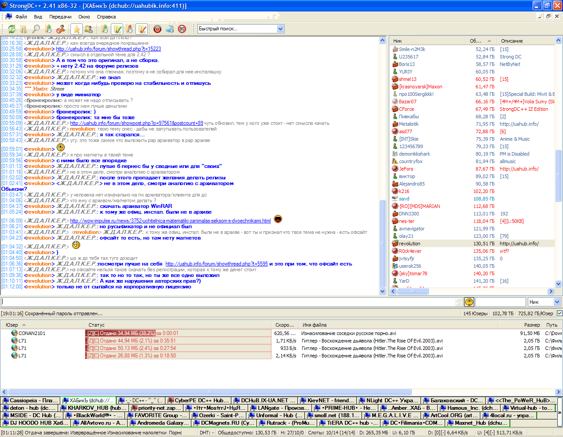Switch to the Cassiopeia hub tab
Viewport: 563px width, 437px height.
coord(30,401)
